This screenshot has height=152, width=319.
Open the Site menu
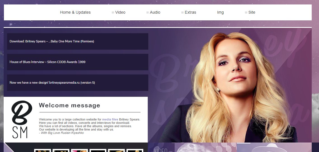250,12
